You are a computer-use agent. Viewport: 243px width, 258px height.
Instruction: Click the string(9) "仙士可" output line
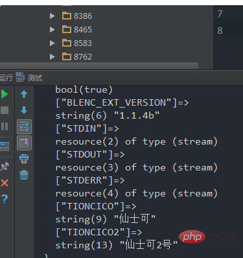point(106,219)
